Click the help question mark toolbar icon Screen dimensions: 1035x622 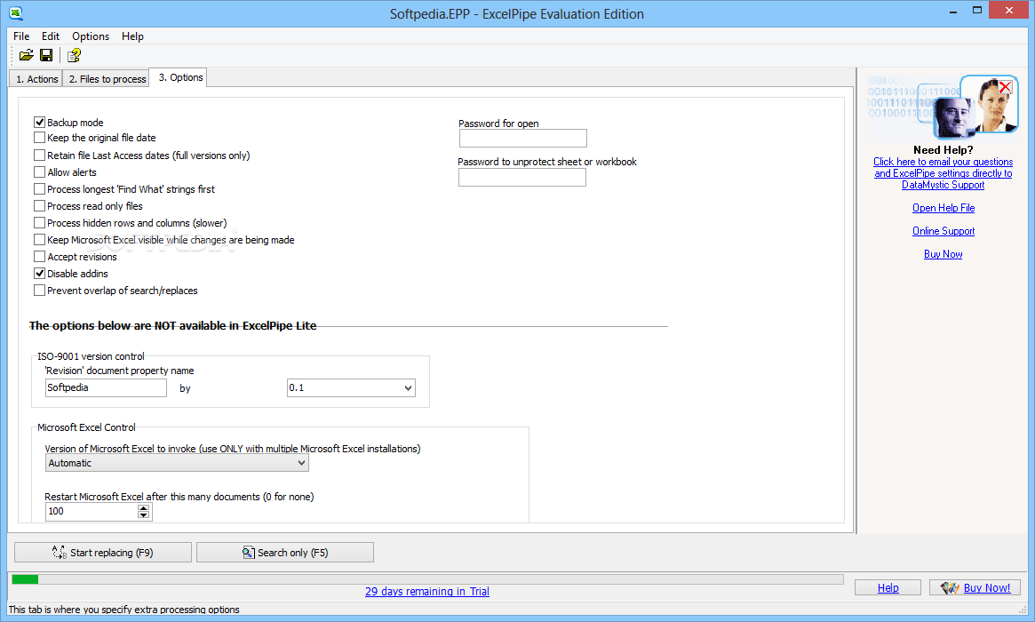coord(74,55)
